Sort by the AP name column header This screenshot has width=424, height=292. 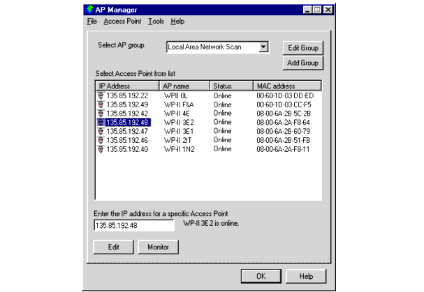coord(184,86)
